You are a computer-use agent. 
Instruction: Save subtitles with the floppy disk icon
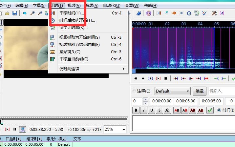[x=15, y=13]
